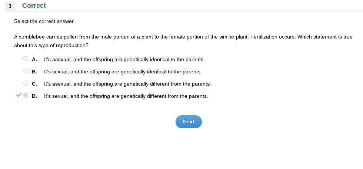This screenshot has width=363, height=169.
Task: Click 'about this type of reproduction?' line
Action: pyautogui.click(x=51, y=45)
